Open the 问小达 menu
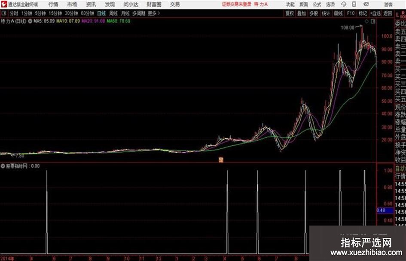Viewport: 406px width, 261px height. pos(131,4)
